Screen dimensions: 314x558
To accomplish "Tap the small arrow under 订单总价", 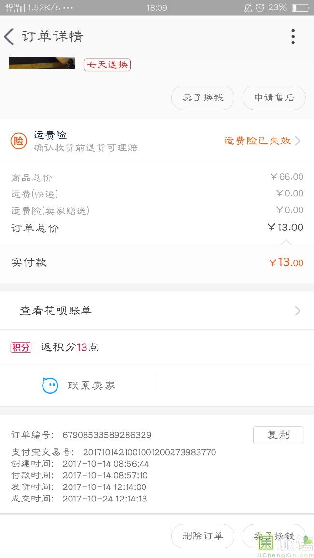I will 286,241.
